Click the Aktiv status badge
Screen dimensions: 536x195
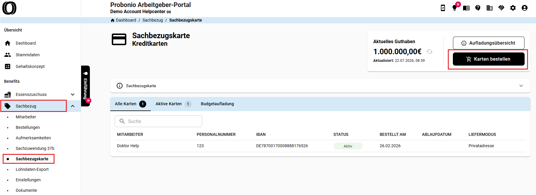(348, 146)
